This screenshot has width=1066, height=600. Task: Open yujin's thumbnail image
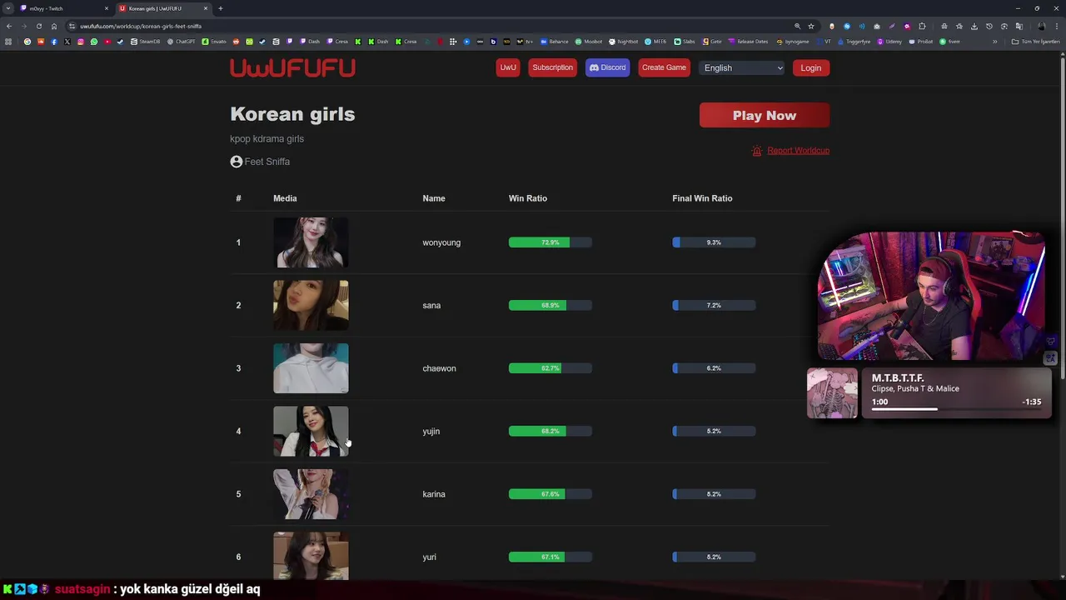click(311, 431)
